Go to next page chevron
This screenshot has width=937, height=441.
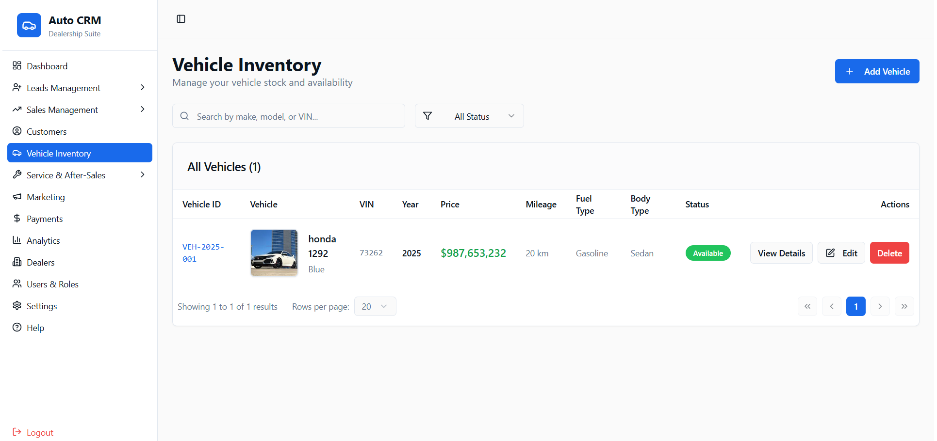coord(880,306)
